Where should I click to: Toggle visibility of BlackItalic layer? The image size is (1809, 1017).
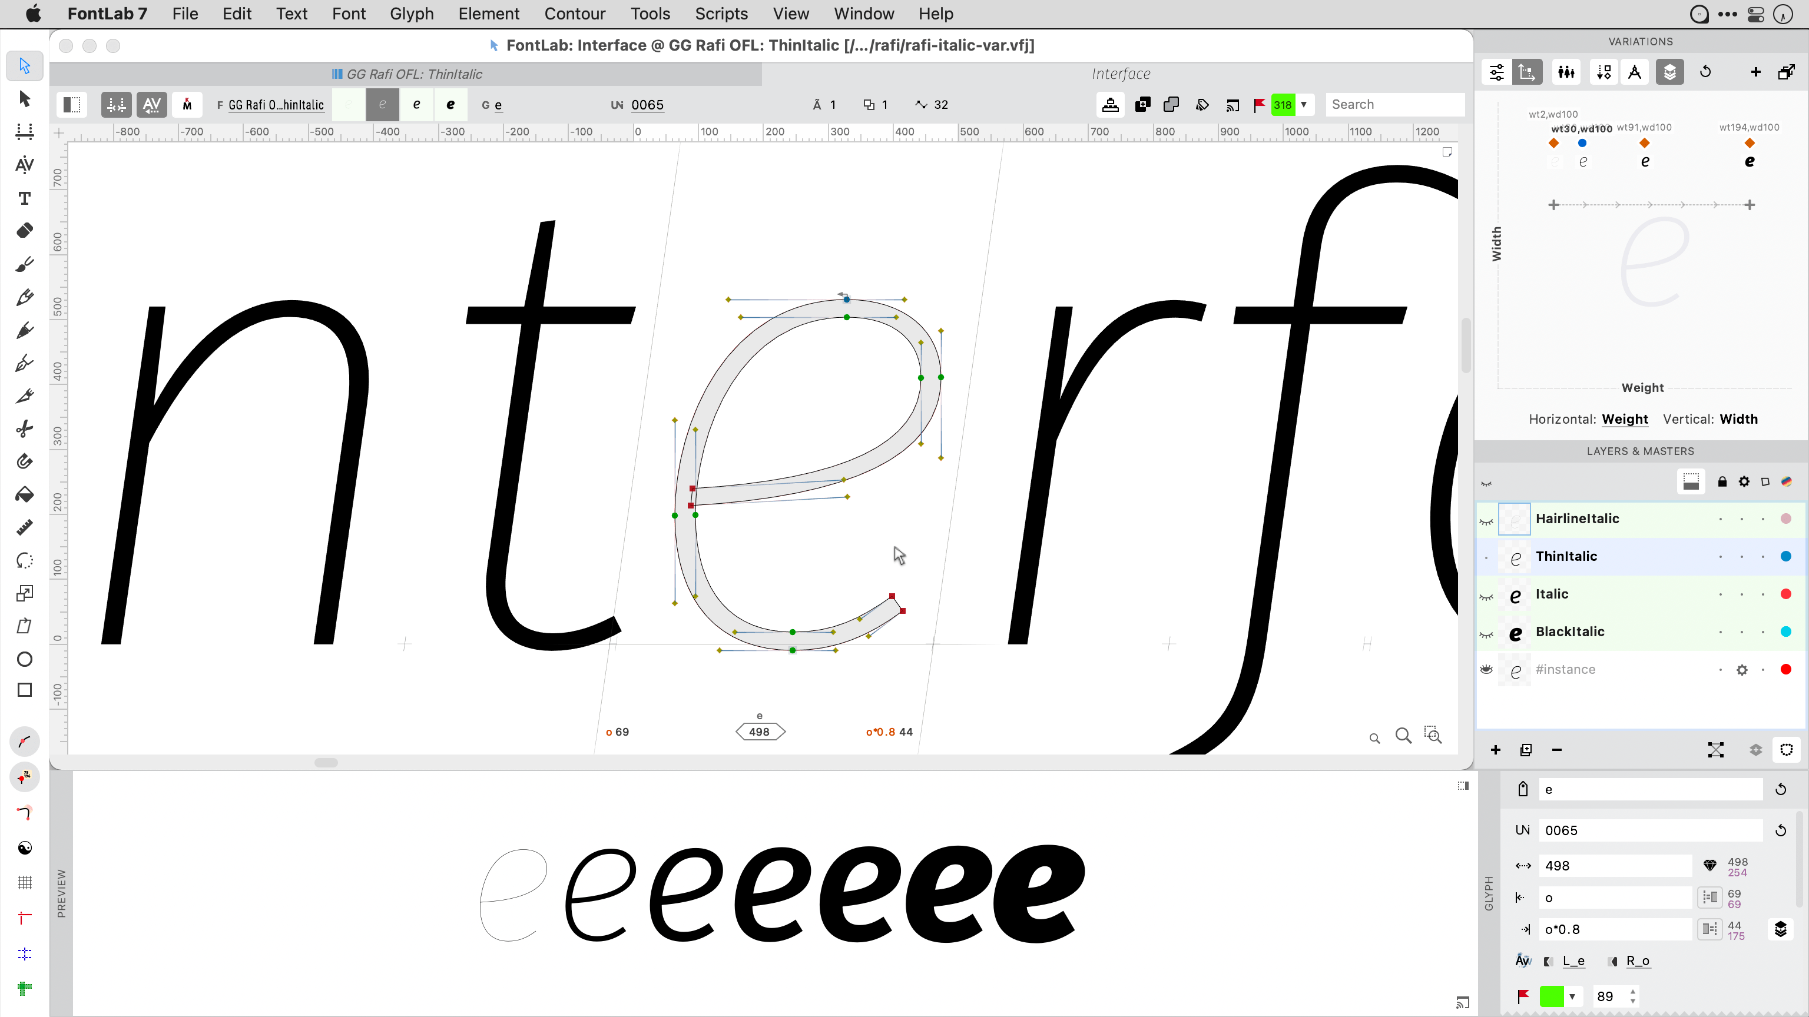click(x=1486, y=634)
